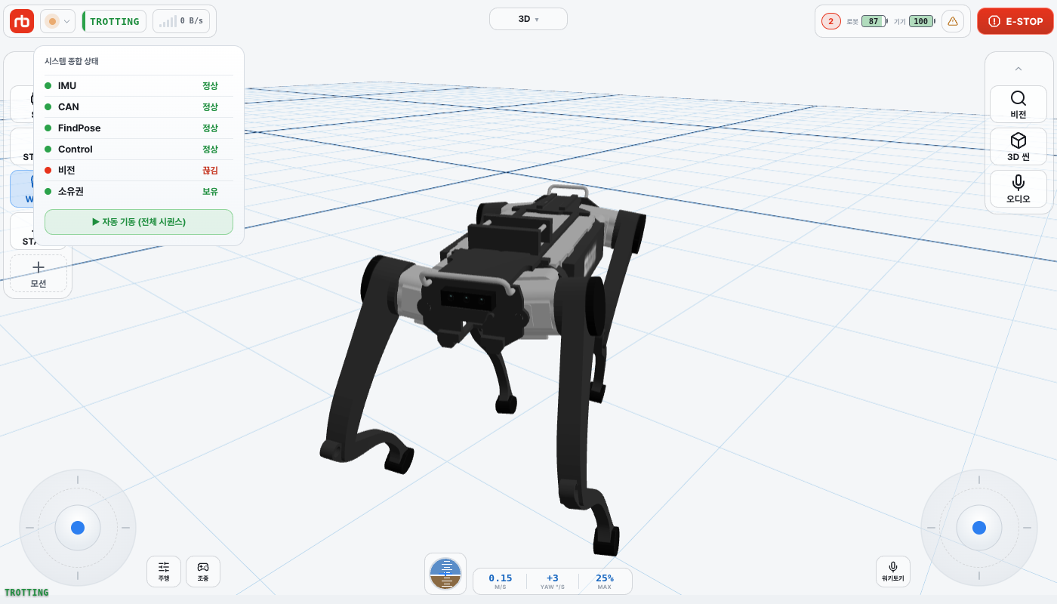The height and width of the screenshot is (604, 1057).
Task: Activate the 워키토키 walkie-talkie microphone
Action: pos(893,572)
